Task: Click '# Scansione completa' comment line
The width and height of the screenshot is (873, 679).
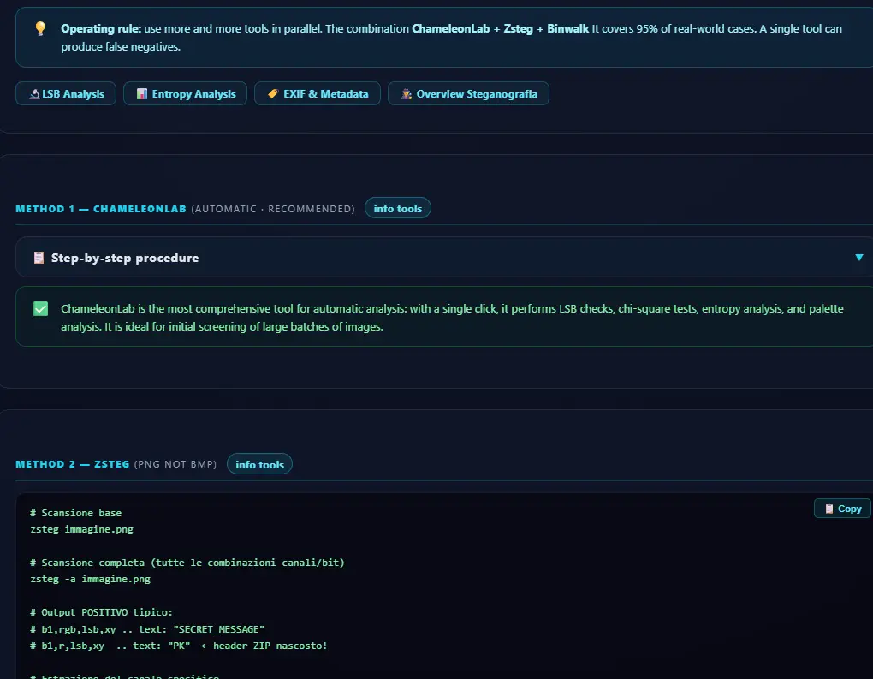Action: coord(187,562)
